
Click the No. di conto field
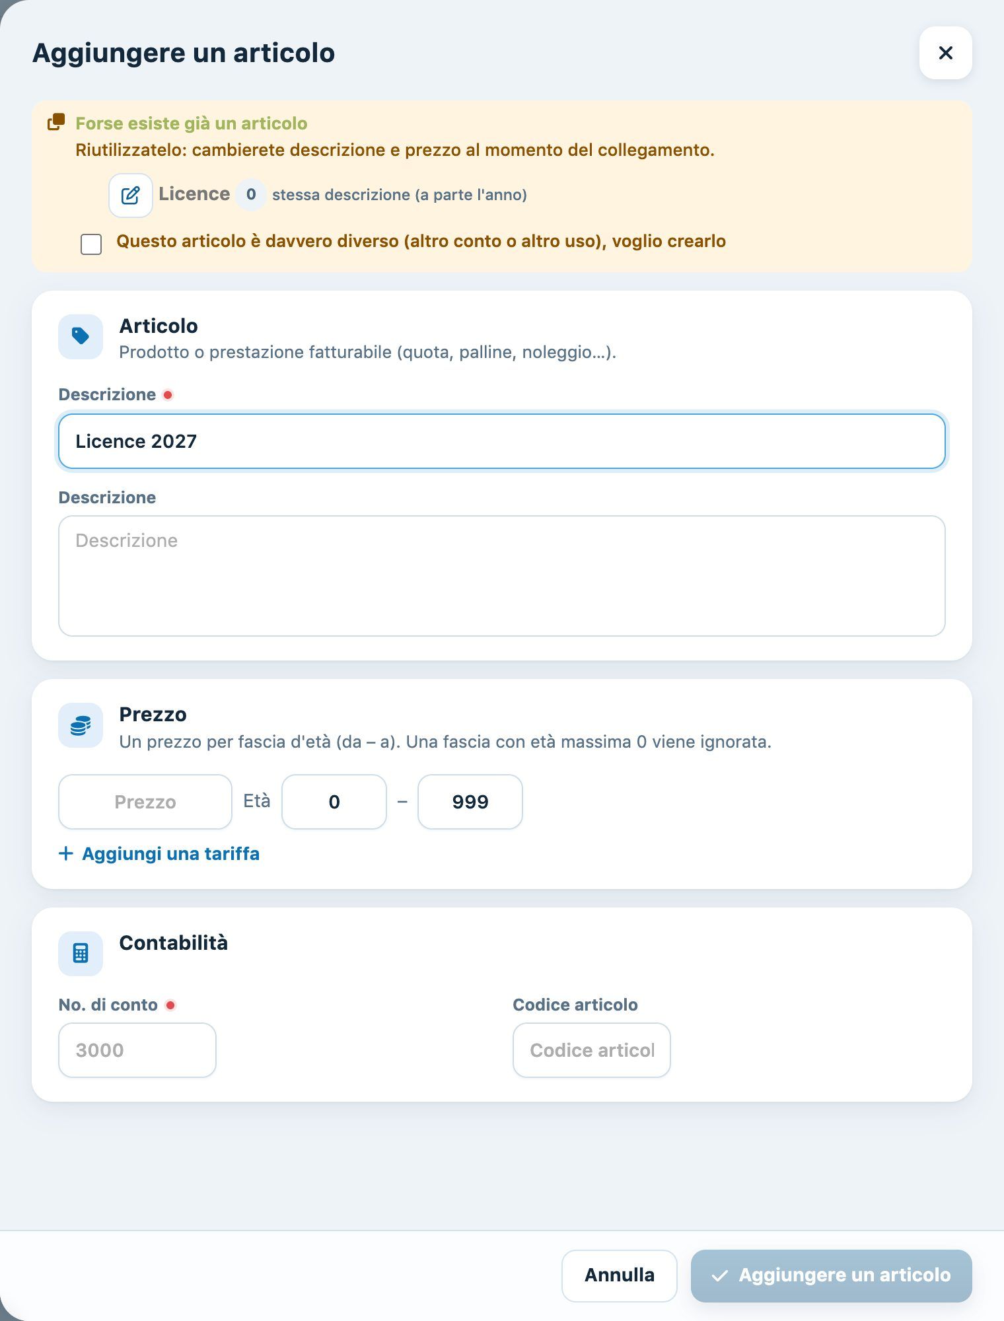click(137, 1050)
